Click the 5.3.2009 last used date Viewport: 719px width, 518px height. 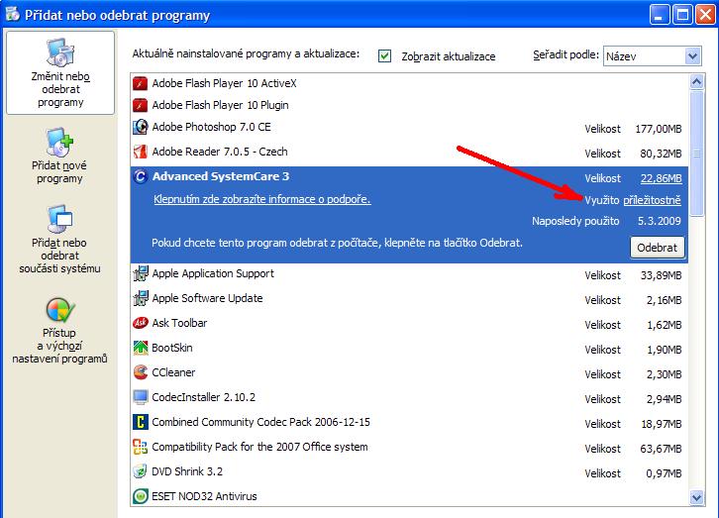[659, 221]
